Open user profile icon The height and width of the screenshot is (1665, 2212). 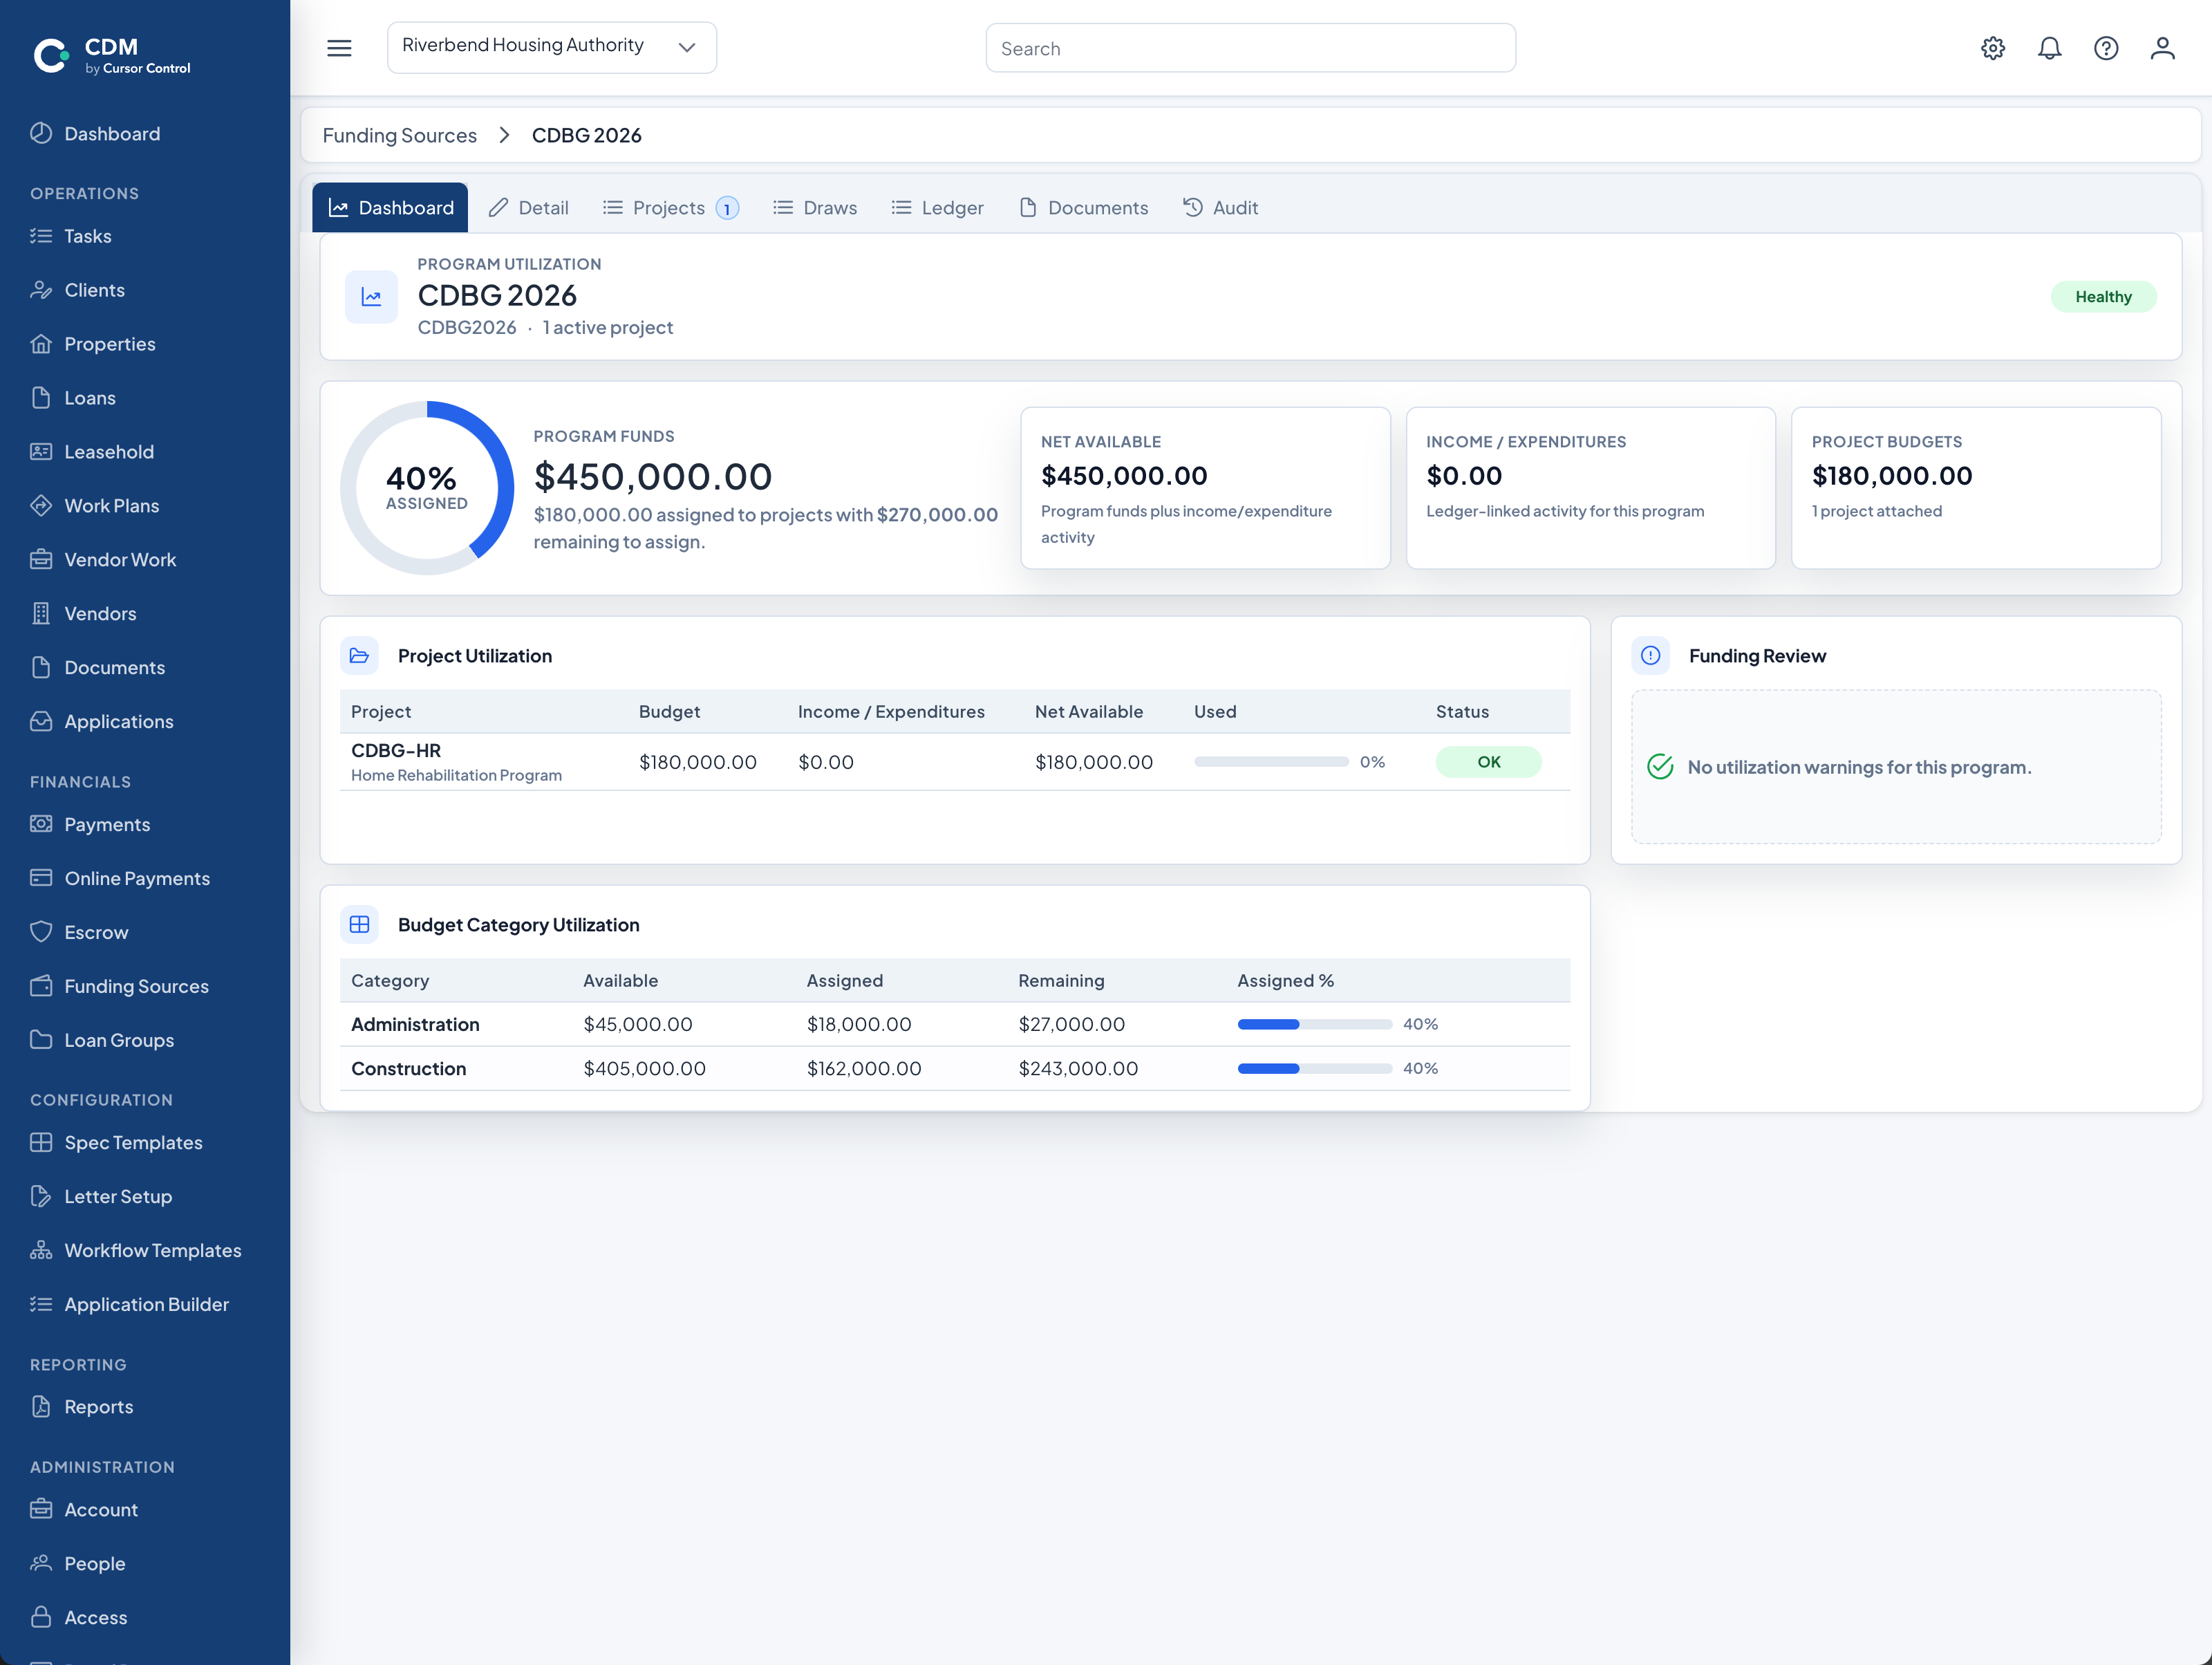click(2162, 48)
